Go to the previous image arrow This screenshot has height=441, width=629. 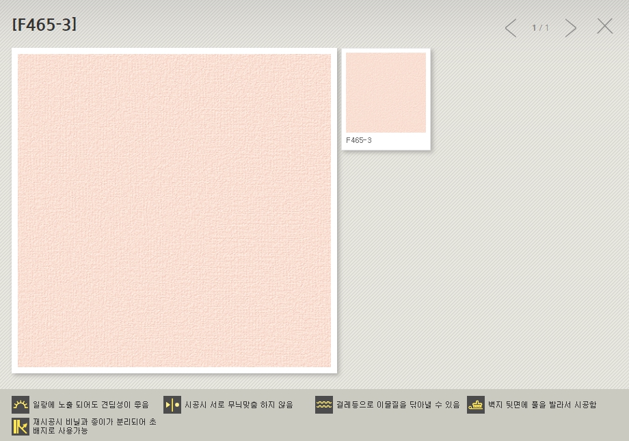coord(511,28)
